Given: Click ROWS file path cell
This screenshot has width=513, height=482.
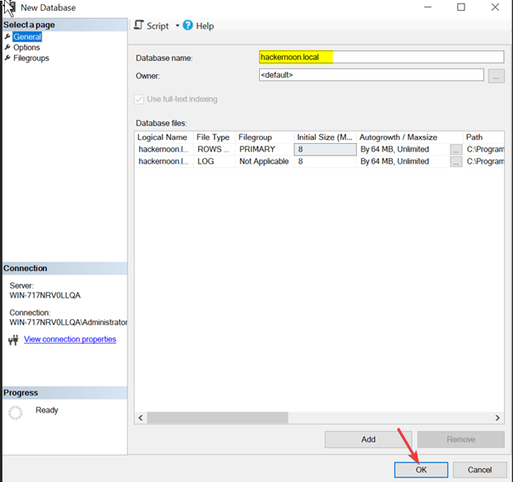Looking at the screenshot, I should [484, 149].
